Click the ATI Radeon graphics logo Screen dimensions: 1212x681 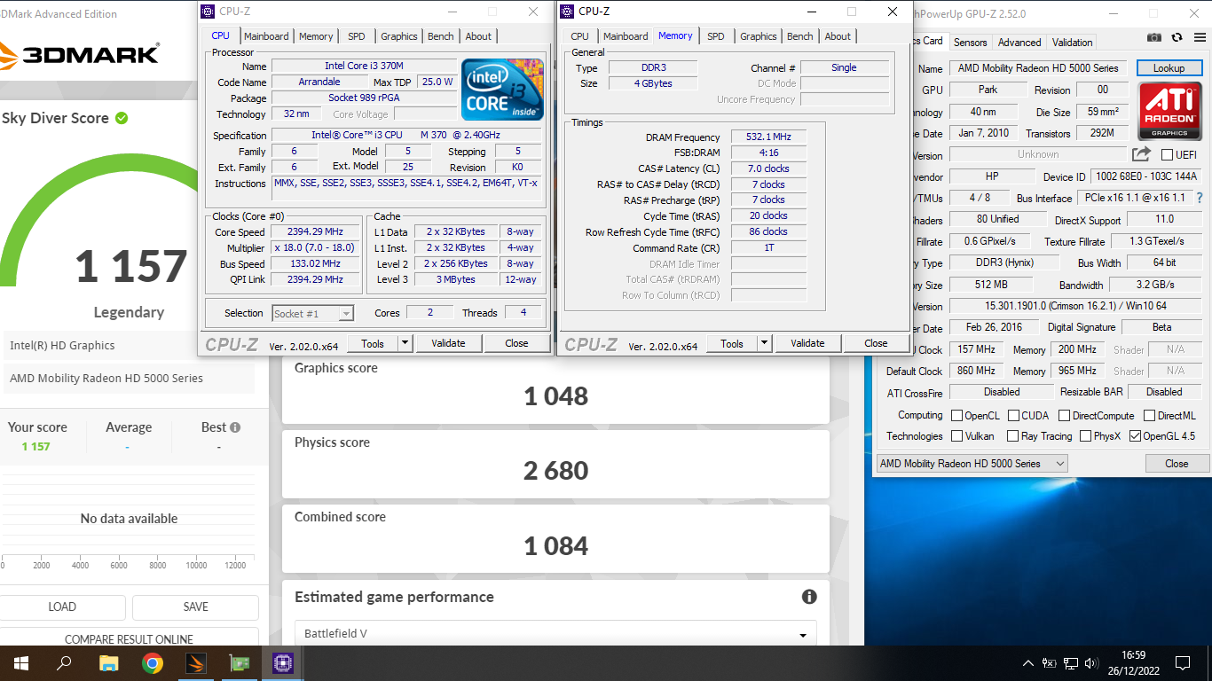1169,113
